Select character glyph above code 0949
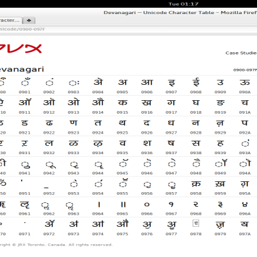The height and width of the screenshot is (257, 257). pos(221,163)
